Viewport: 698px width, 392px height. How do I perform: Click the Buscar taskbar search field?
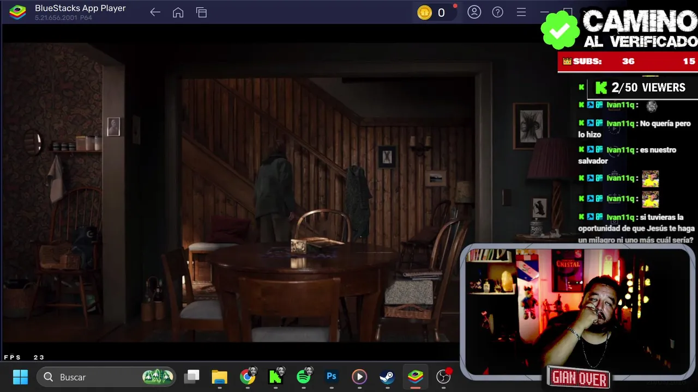(106, 377)
